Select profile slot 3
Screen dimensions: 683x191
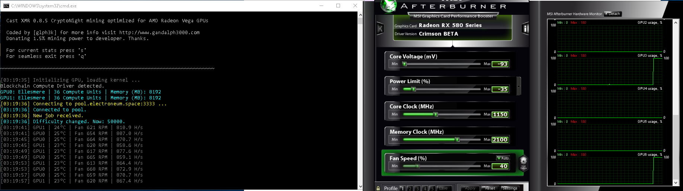pyautogui.click(x=417, y=188)
